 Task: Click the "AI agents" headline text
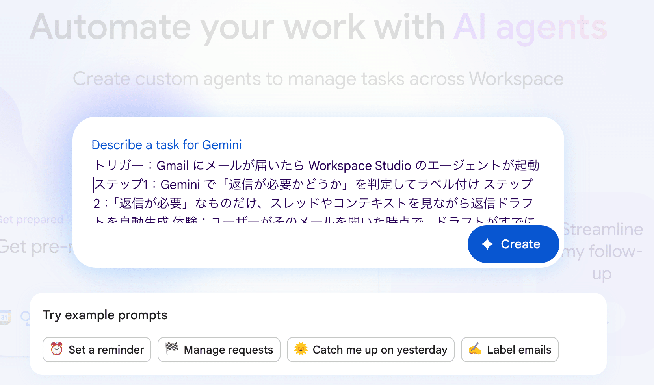(530, 28)
